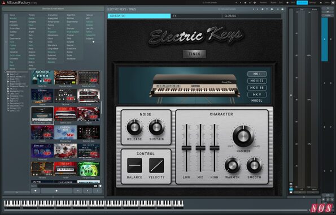Click the next global preset arrow
336x215 pixels.
241,3
